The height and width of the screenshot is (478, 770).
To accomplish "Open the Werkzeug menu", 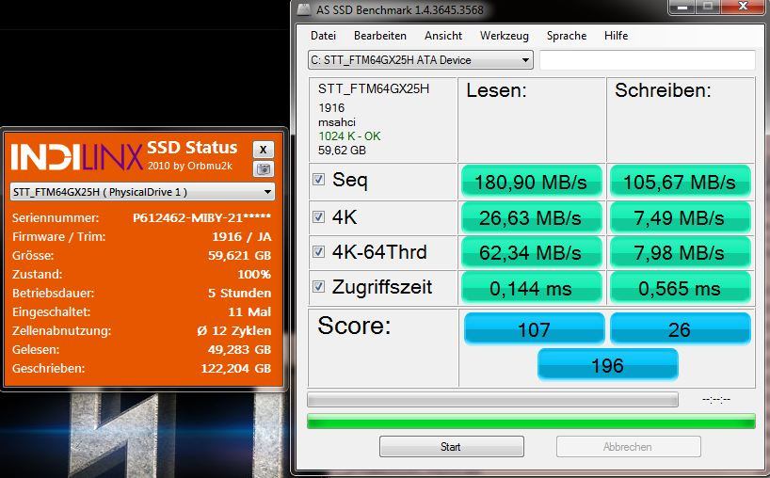I will [x=505, y=36].
